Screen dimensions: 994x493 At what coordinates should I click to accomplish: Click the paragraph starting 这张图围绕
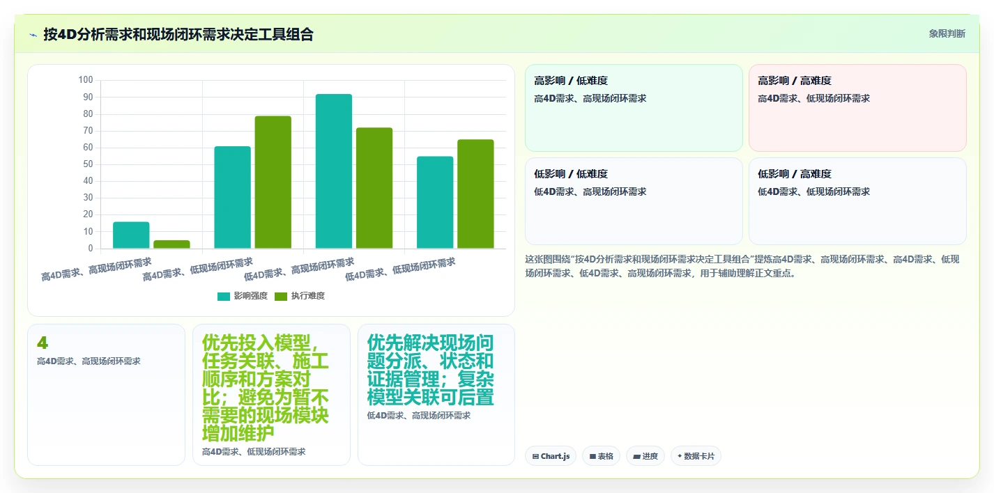(x=742, y=266)
